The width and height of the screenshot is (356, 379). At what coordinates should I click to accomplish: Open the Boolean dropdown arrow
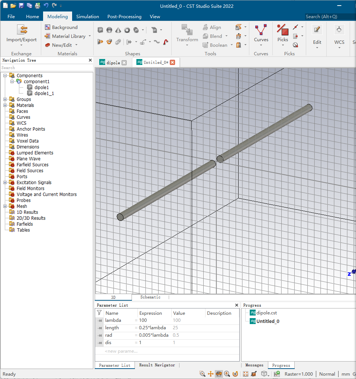point(232,45)
